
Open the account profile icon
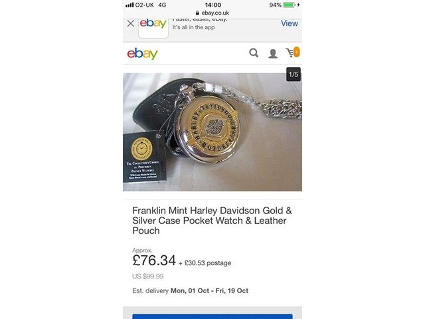(x=273, y=53)
